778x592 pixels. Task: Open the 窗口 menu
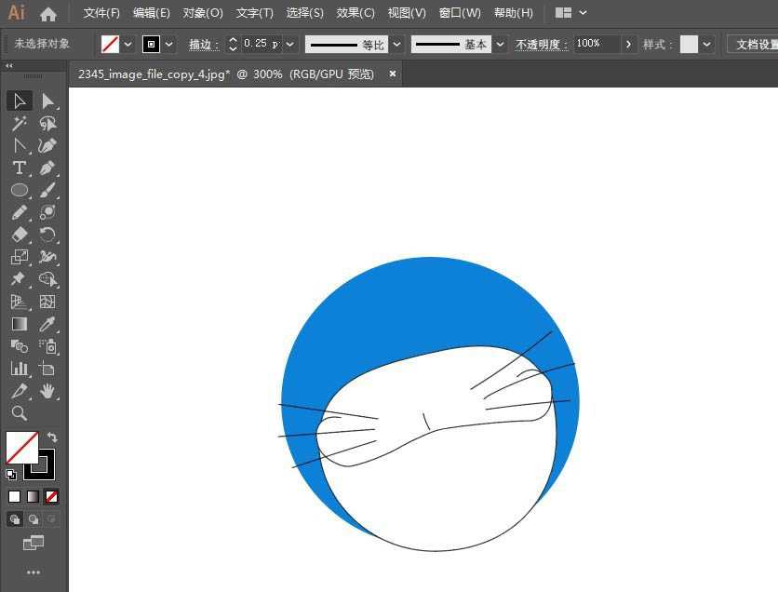(x=460, y=12)
